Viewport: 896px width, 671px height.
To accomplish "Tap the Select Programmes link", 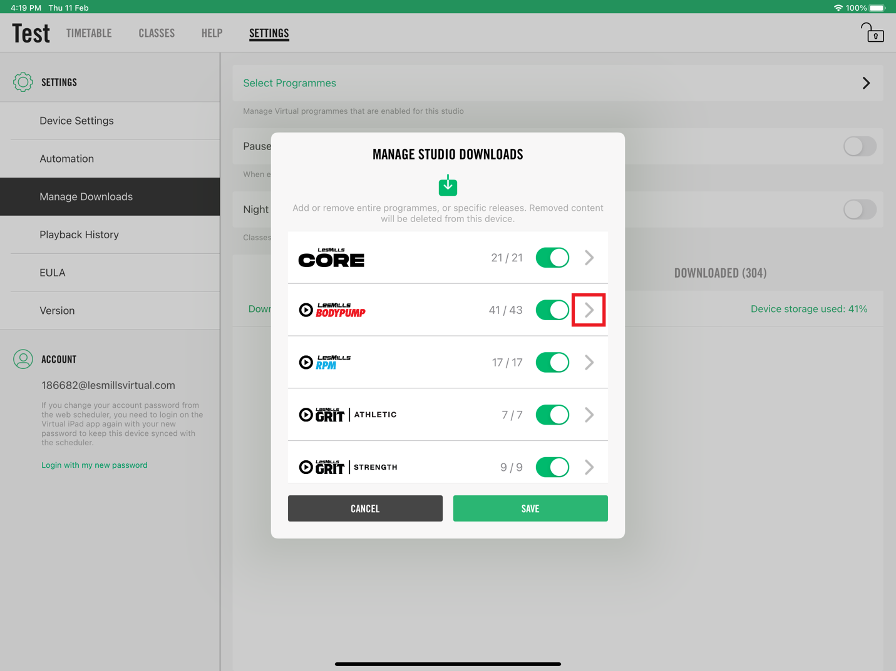I will point(289,83).
